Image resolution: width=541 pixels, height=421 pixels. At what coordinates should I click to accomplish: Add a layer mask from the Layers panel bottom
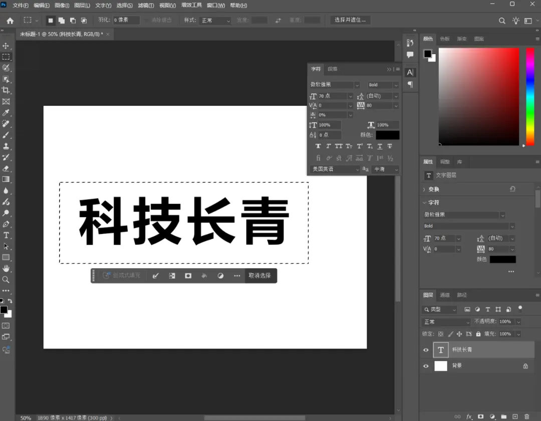coord(480,416)
